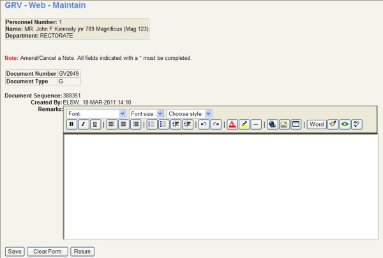The height and width of the screenshot is (258, 383).
Task: Click the Word paste button
Action: point(317,125)
